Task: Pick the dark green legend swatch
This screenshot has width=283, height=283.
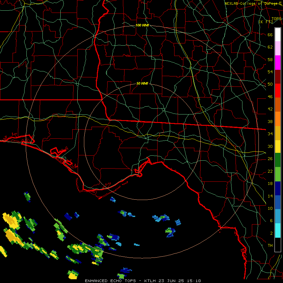Action: coord(278,160)
